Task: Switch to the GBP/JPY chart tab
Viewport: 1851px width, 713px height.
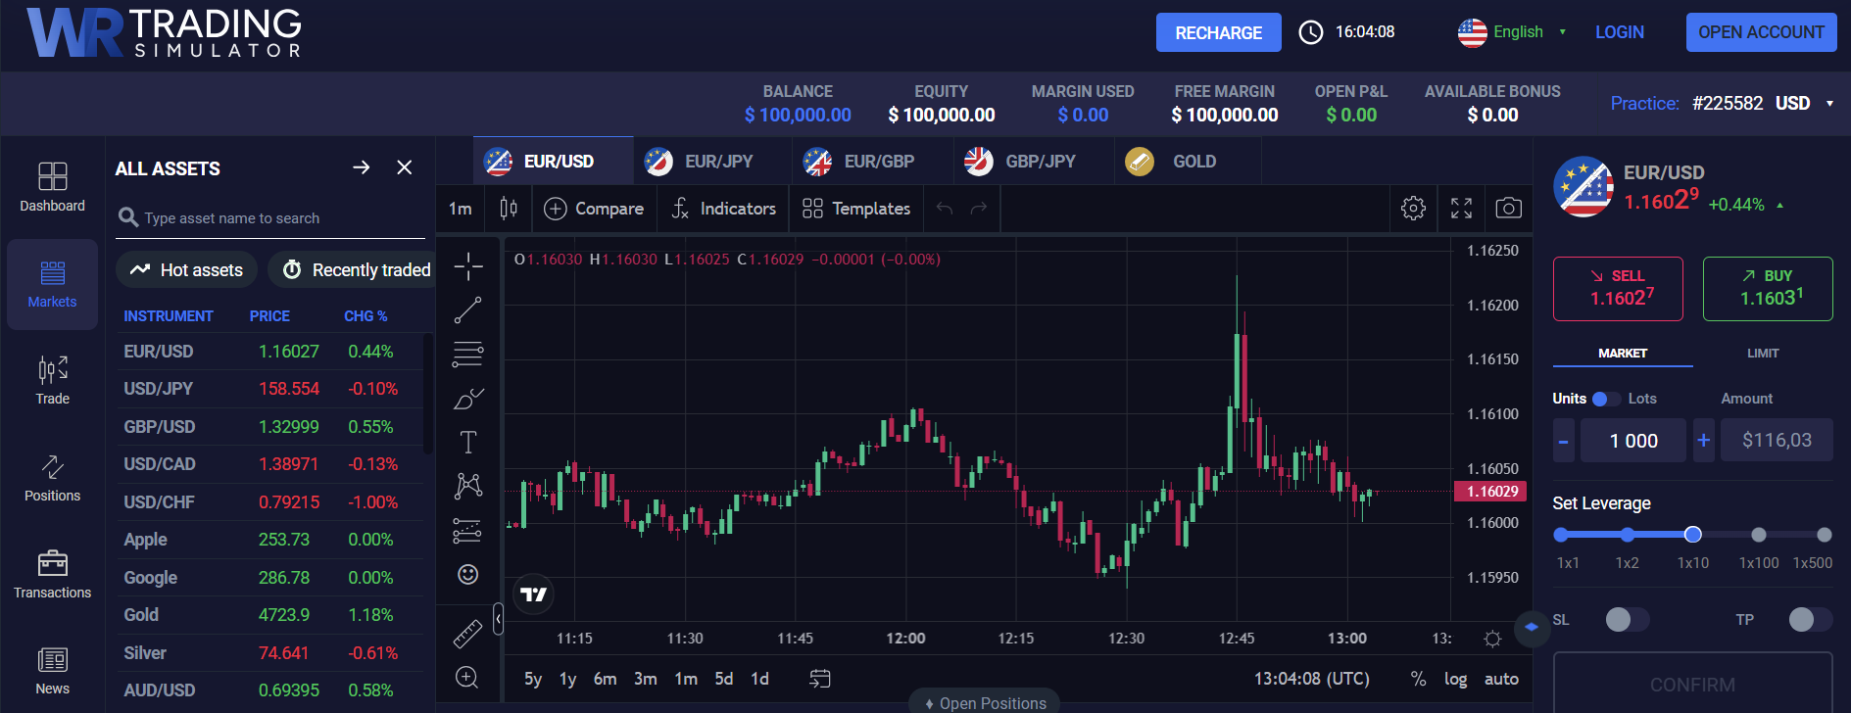Action: point(1033,162)
